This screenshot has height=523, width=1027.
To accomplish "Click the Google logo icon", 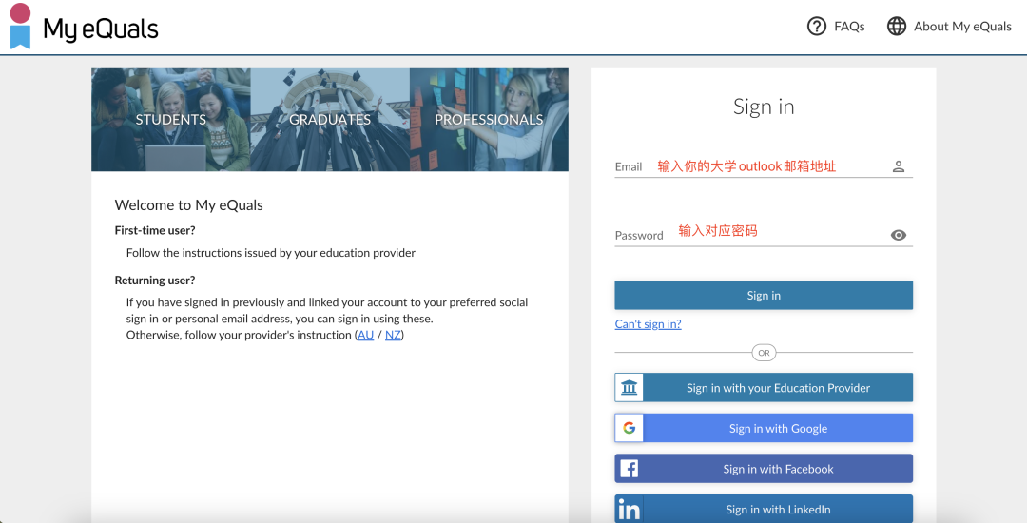I will [x=630, y=428].
